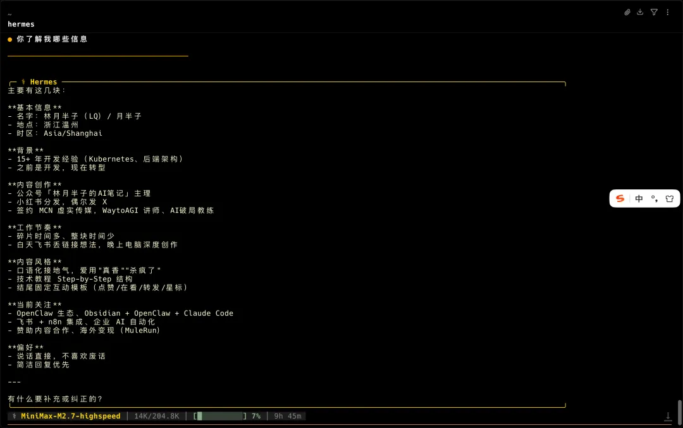Click the icon before MiniMax-M2.7-highspeed

15,416
